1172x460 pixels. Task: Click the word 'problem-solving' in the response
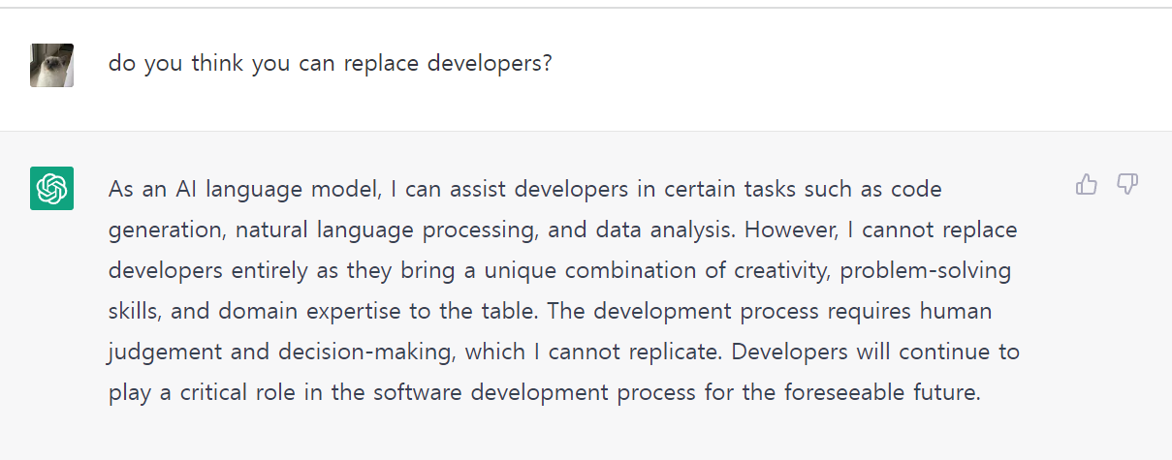point(926,270)
